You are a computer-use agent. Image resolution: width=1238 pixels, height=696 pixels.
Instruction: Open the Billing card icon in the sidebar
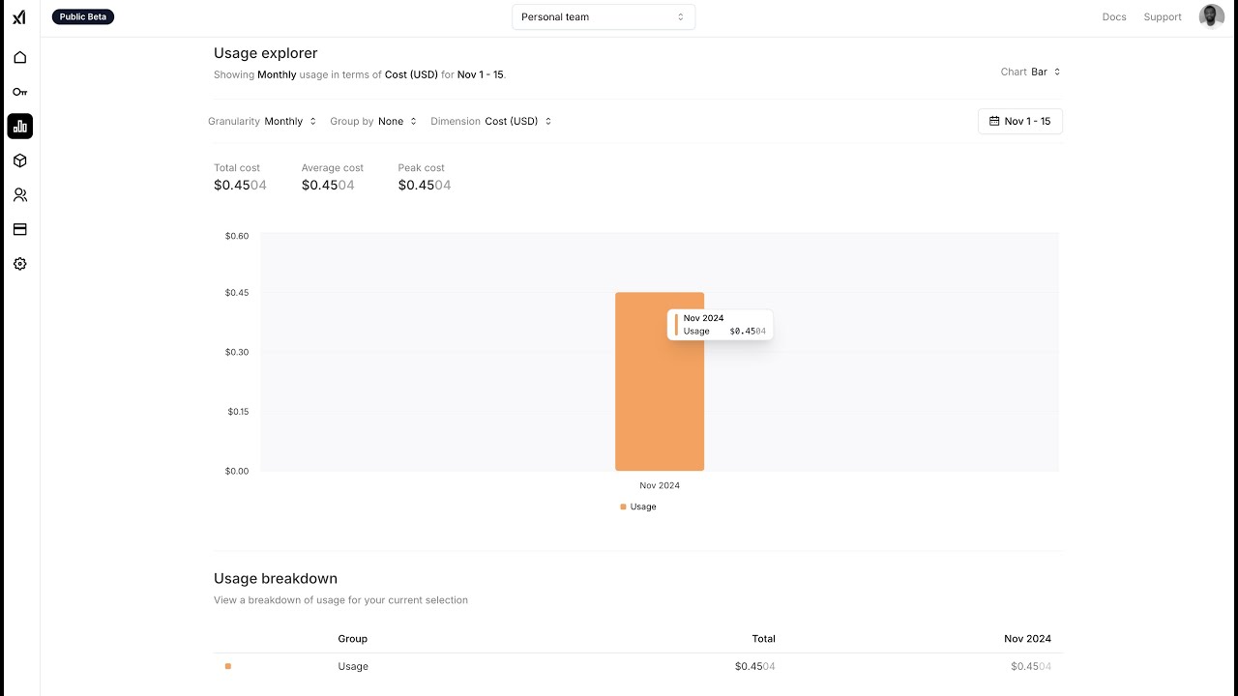(19, 229)
